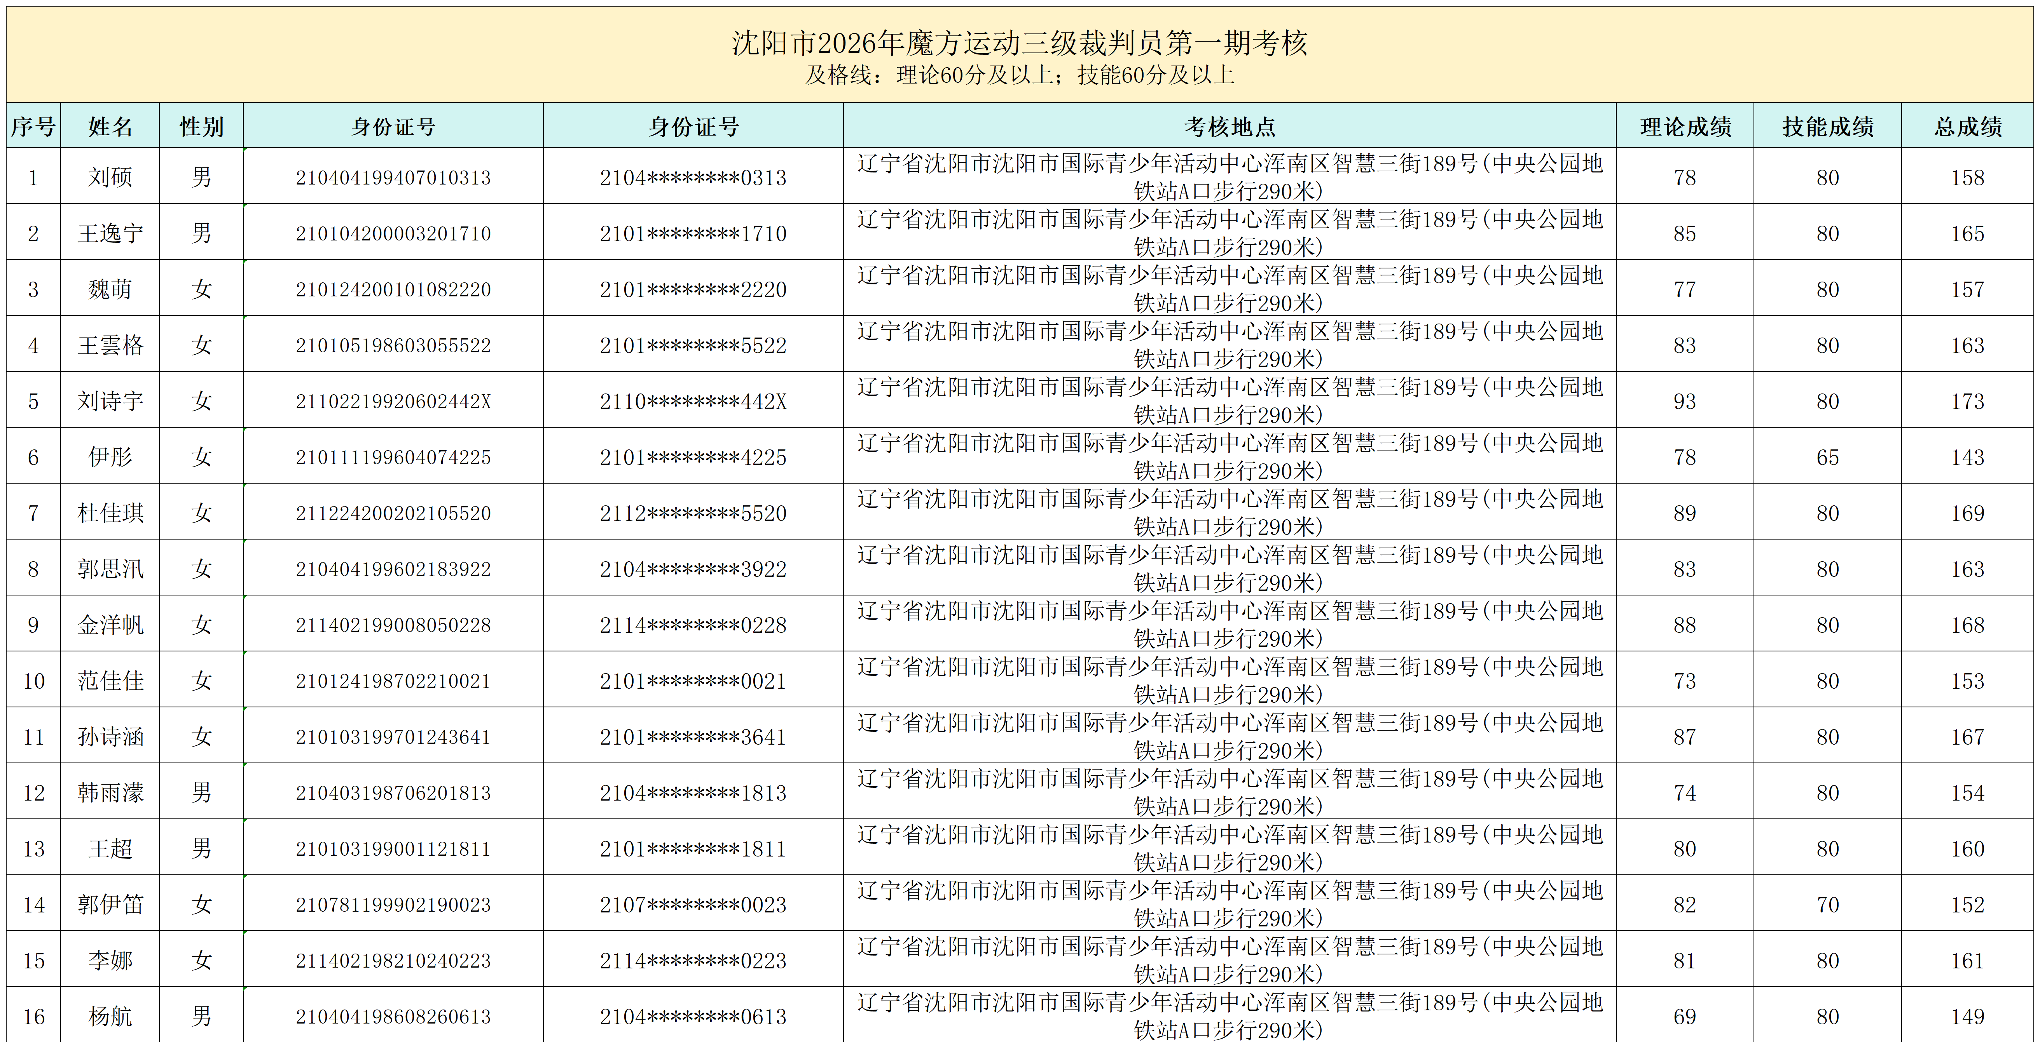Viewport: 2040px width, 1048px height.
Task: Select the name cell 范佳佳
Action: coord(110,680)
